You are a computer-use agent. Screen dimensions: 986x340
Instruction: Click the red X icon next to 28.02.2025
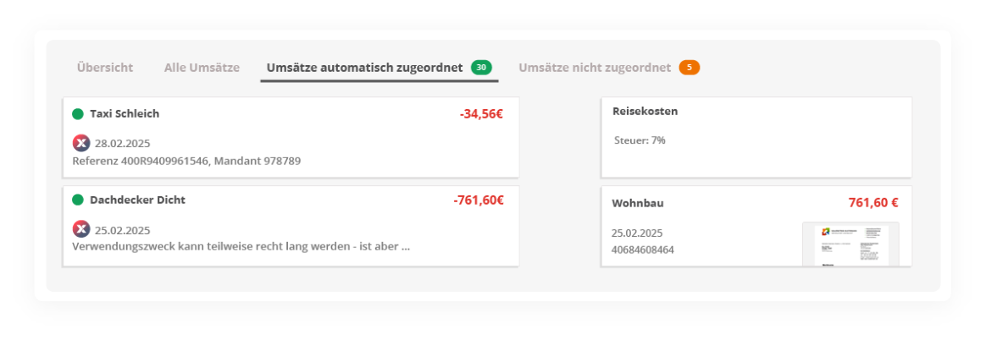(x=81, y=143)
